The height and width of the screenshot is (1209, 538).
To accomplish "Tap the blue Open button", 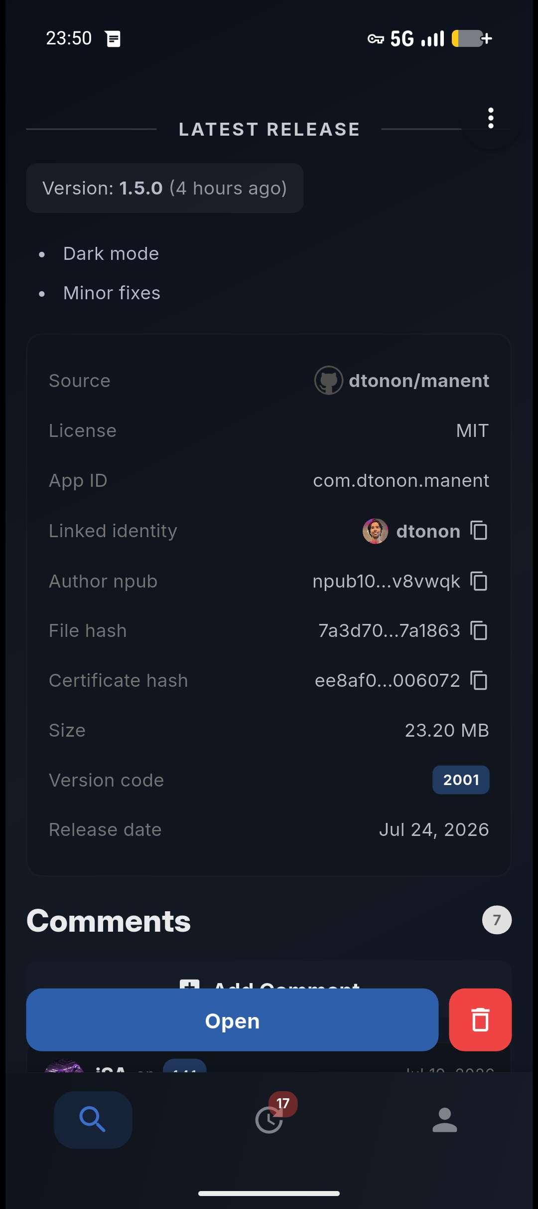I will pos(232,1019).
